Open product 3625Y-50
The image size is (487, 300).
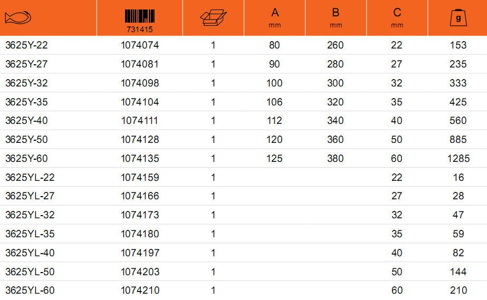pyautogui.click(x=26, y=140)
